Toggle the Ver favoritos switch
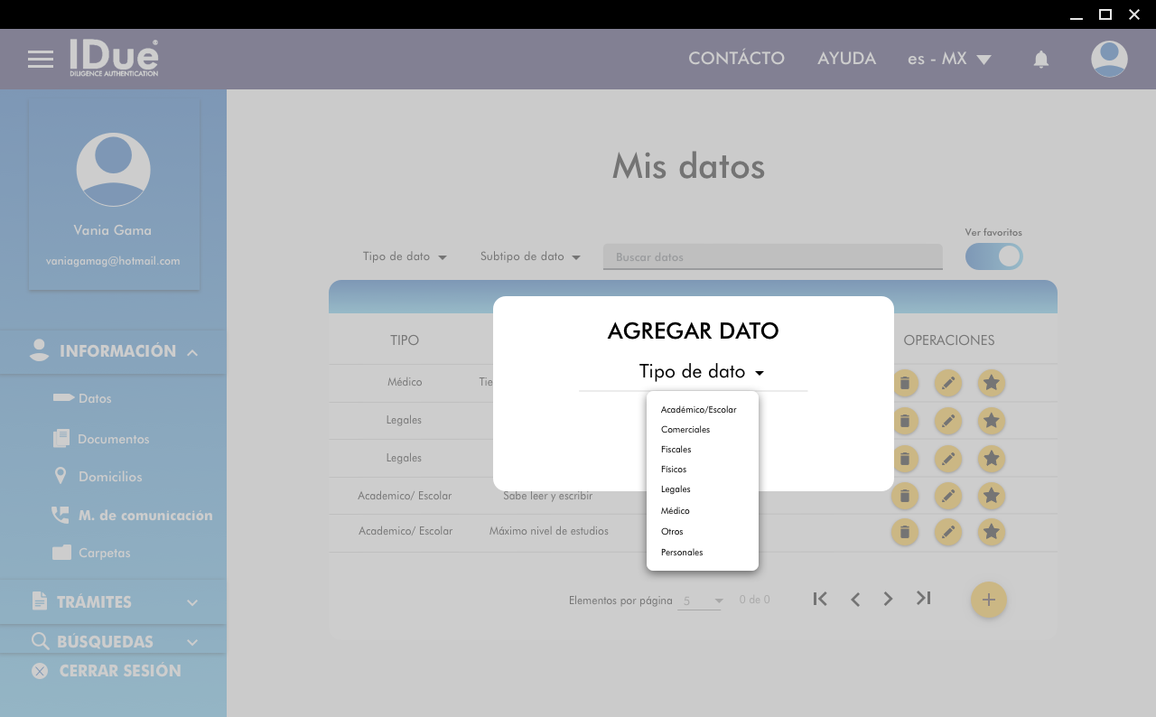1156x717 pixels. pos(993,256)
